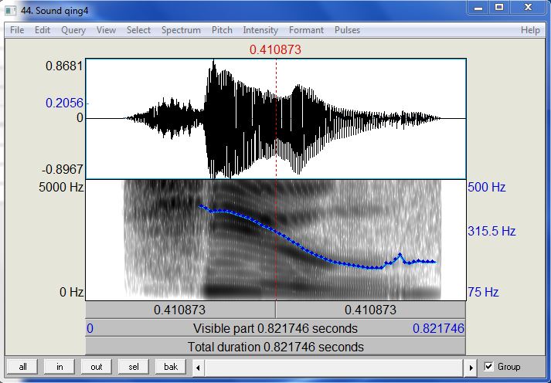This screenshot has width=551, height=383.
Task: Click the -0.8967 amplitude minimum label
Action: (x=63, y=170)
